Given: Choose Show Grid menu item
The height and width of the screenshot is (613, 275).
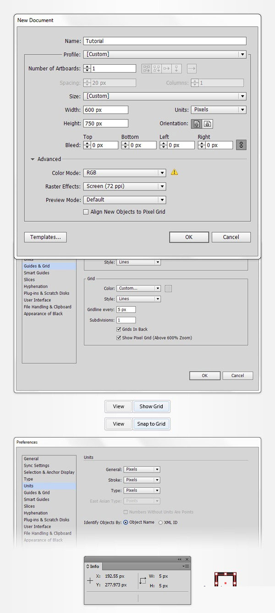Looking at the screenshot, I should [x=151, y=406].
